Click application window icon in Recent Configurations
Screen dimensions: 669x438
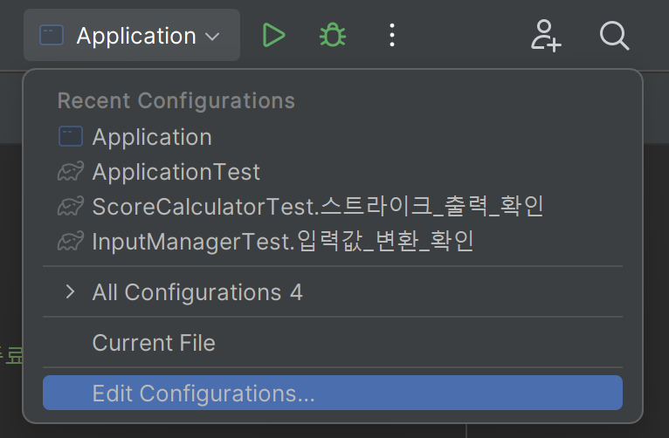point(71,137)
